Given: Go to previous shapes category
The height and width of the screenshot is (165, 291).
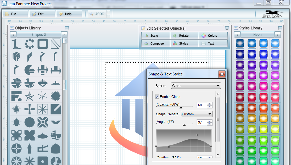Looking at the screenshot, I should 13,35.
